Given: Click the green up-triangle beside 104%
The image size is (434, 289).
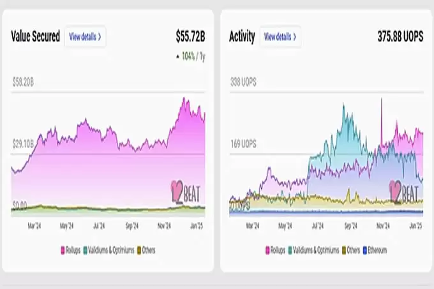Looking at the screenshot, I should [x=177, y=56].
